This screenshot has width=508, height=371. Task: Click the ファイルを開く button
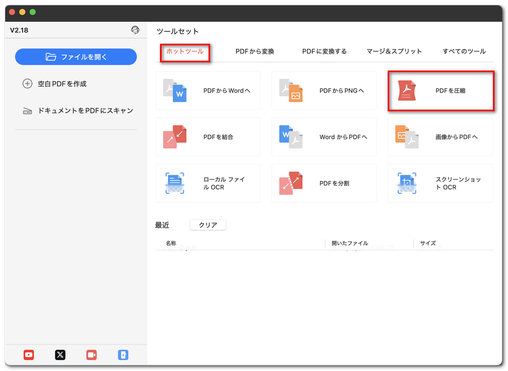(x=75, y=57)
